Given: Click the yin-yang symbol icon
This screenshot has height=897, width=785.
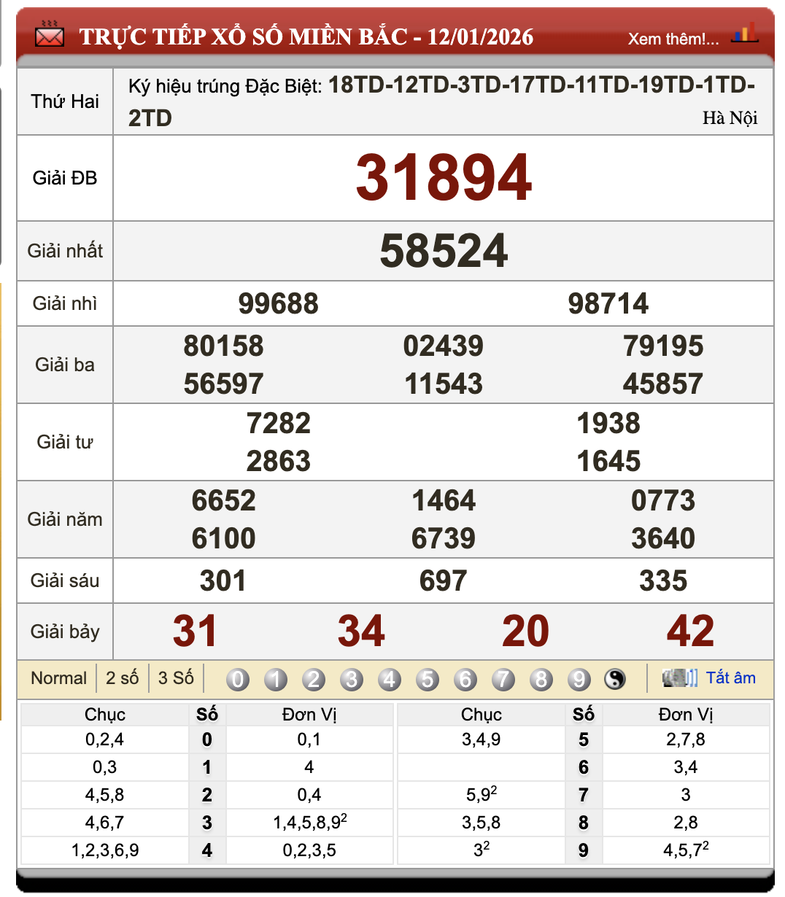Looking at the screenshot, I should tap(615, 680).
